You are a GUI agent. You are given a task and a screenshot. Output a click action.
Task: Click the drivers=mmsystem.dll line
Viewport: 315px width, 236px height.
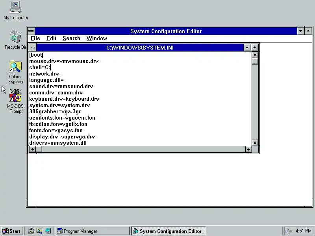point(58,143)
